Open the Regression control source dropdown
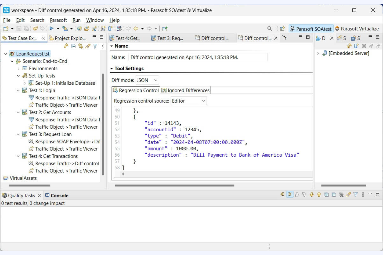The image size is (383, 255). tap(189, 101)
